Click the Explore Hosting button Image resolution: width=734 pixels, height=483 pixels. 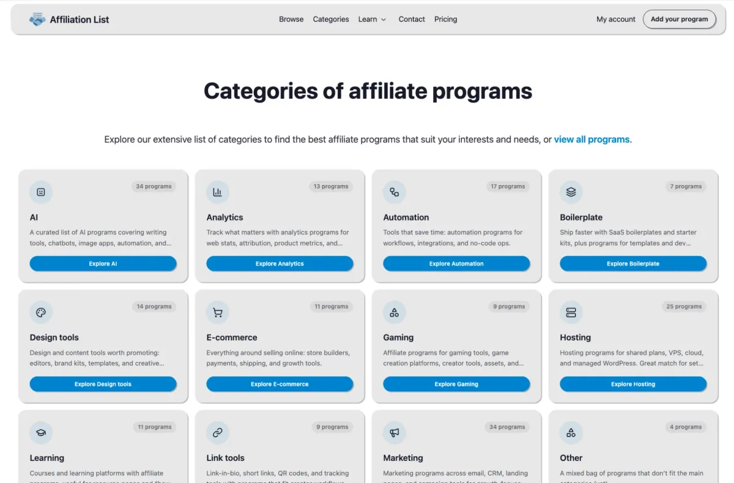pos(634,384)
